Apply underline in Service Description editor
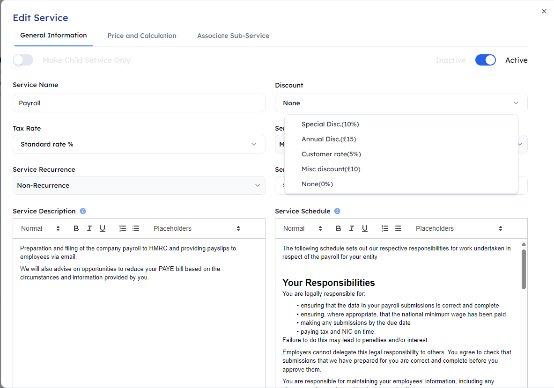This screenshot has height=388, width=554. click(103, 228)
